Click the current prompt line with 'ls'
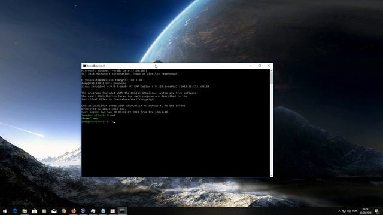Viewport: 383px width, 215px height. pyautogui.click(x=98, y=122)
